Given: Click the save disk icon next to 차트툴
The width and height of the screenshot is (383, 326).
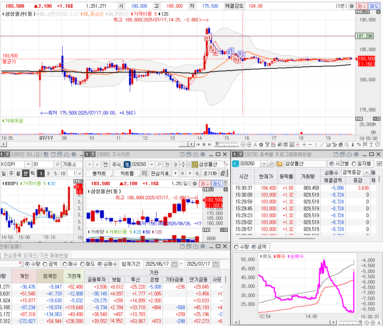Looking at the screenshot, I should click(144, 173).
